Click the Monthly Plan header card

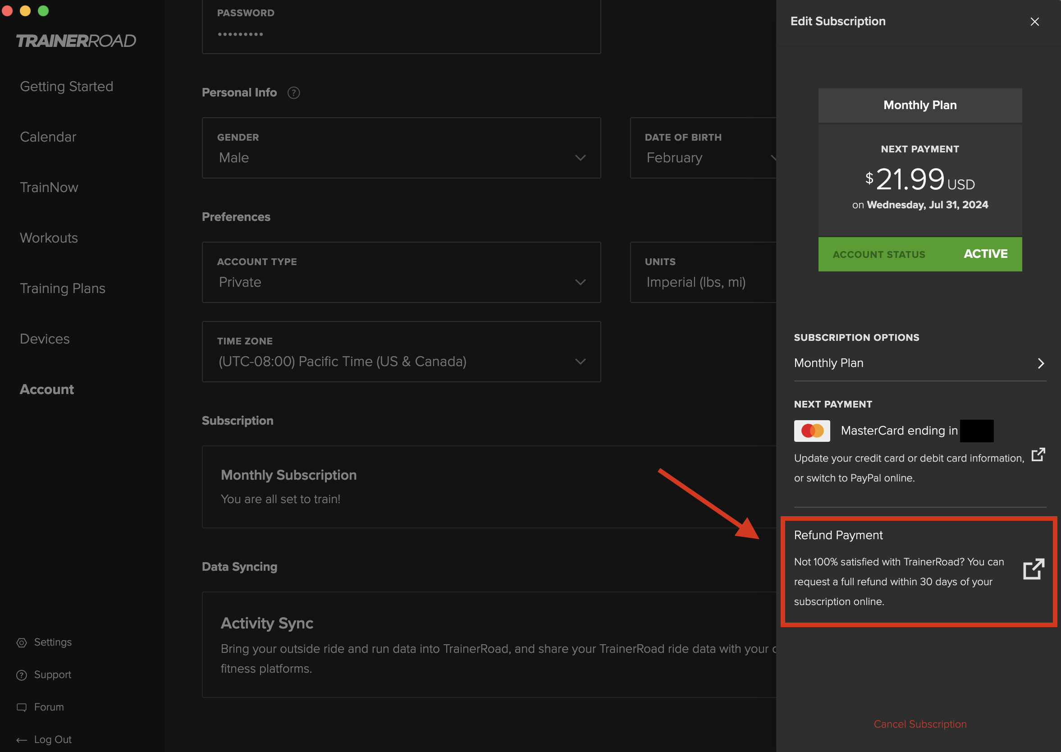pyautogui.click(x=920, y=105)
